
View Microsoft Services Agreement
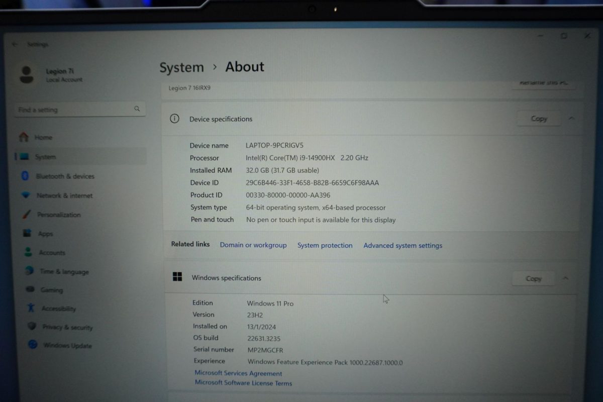click(238, 373)
